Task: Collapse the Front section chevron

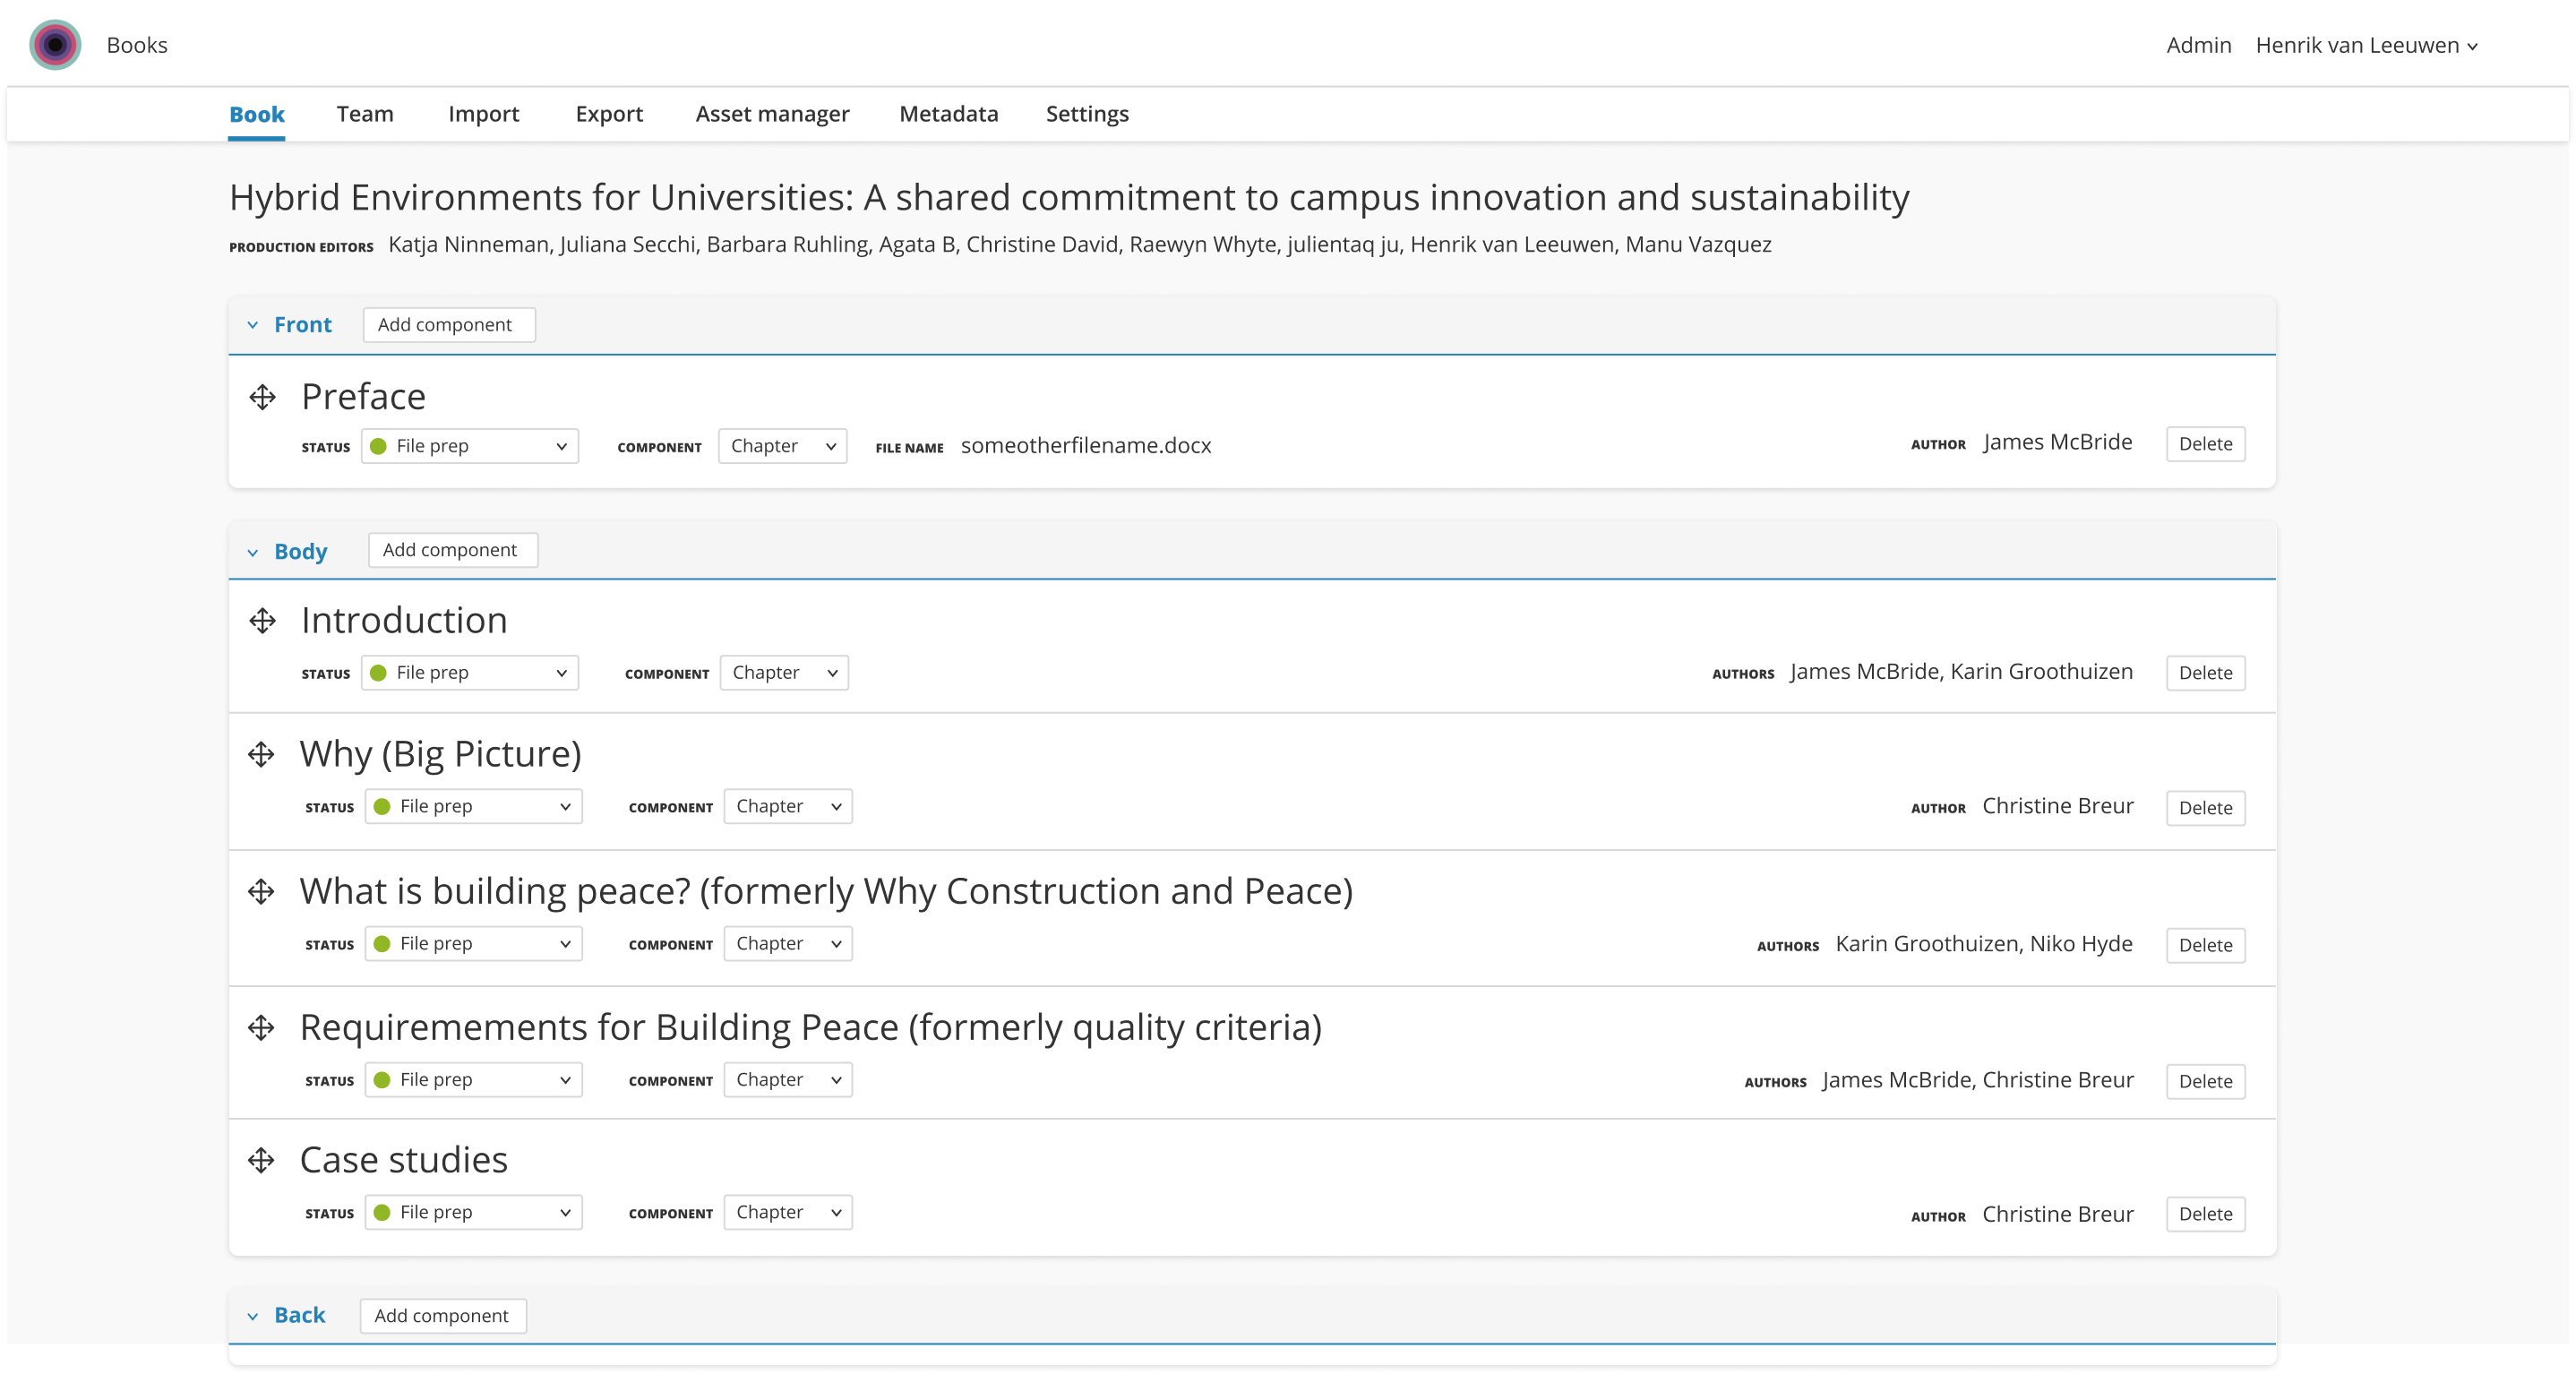Action: (253, 325)
